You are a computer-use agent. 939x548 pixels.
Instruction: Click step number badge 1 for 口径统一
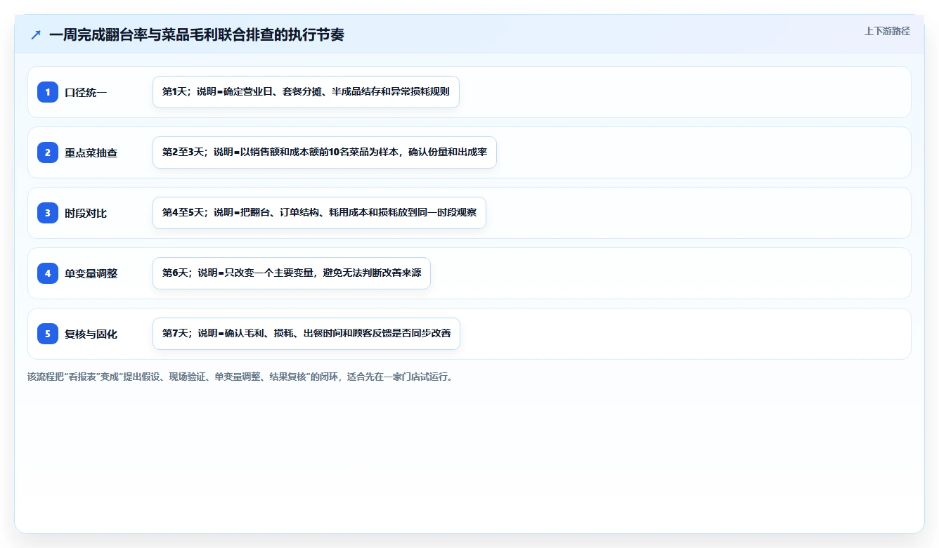coord(48,92)
